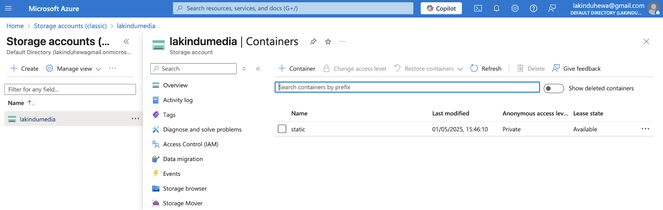Click the Delete toolbar button
Viewport: 663px width, 210px height.
(531, 68)
